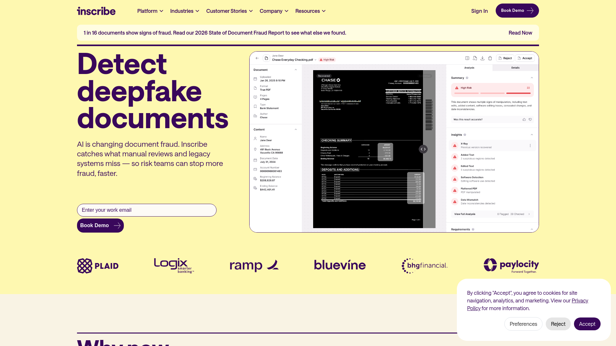Click the warning icon for Flattened PDF
616x346 pixels.
(x=455, y=191)
